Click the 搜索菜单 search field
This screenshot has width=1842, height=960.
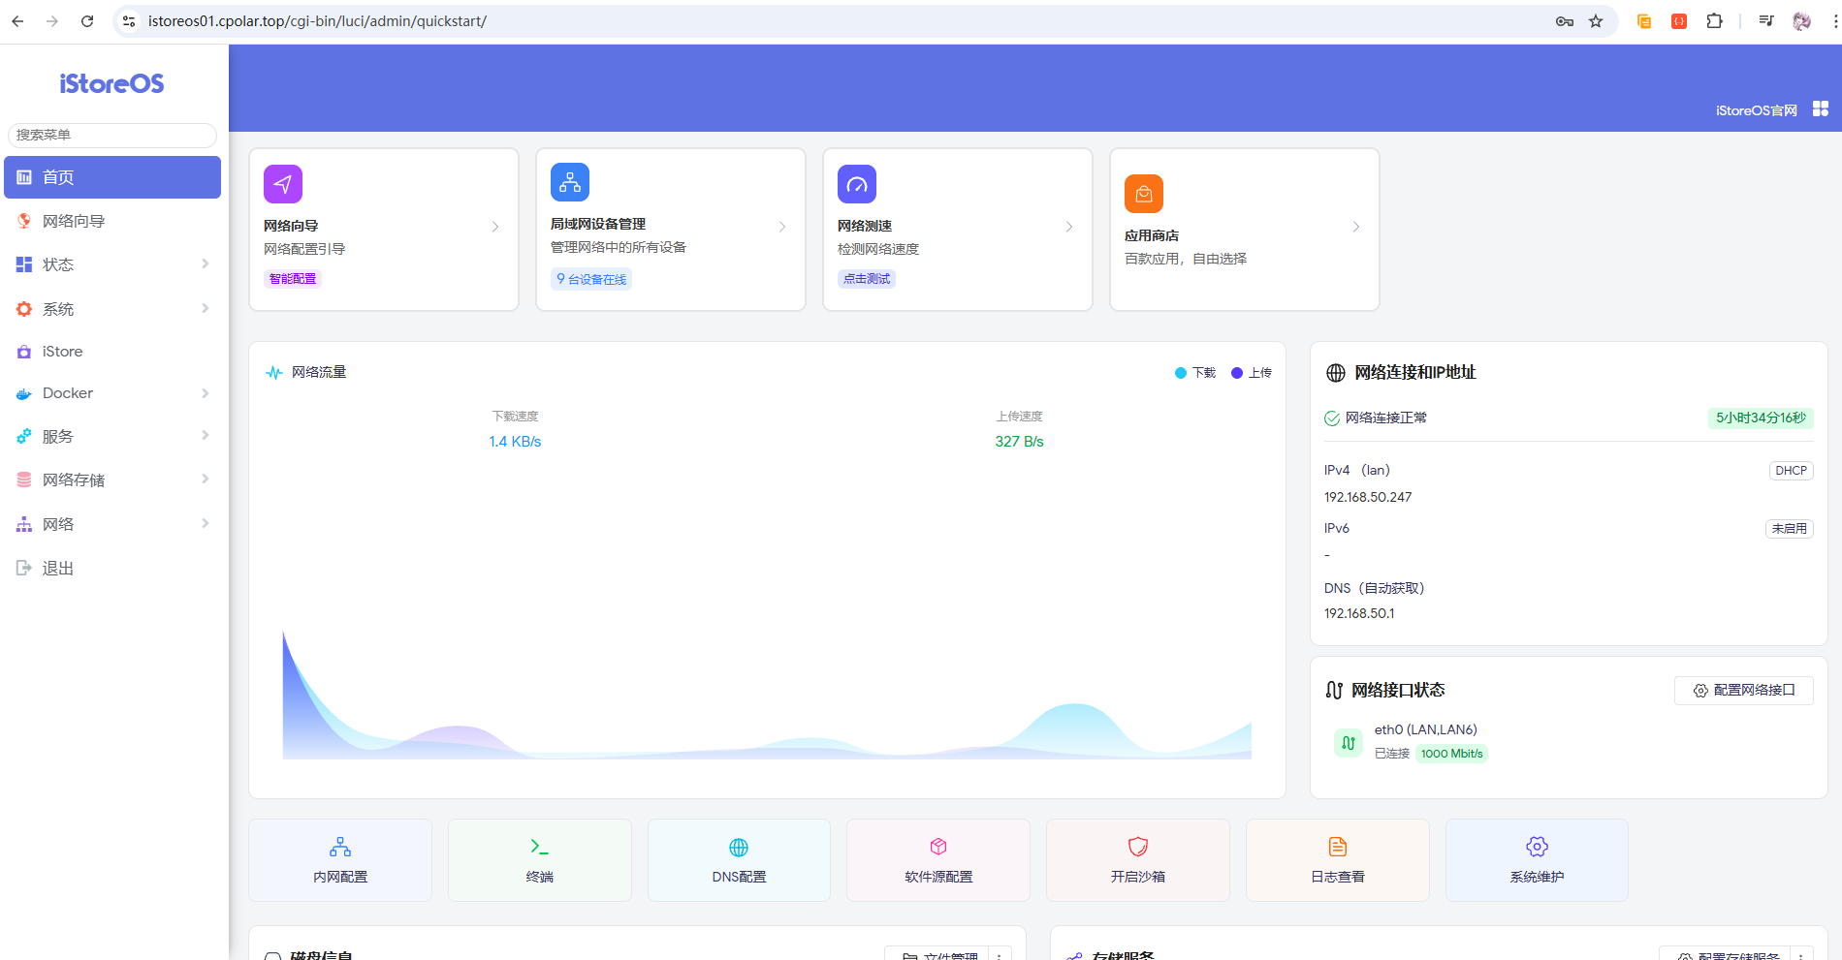pyautogui.click(x=112, y=135)
